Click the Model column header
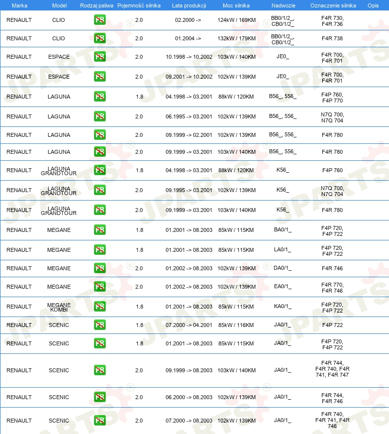The image size is (389, 434). click(x=60, y=5)
